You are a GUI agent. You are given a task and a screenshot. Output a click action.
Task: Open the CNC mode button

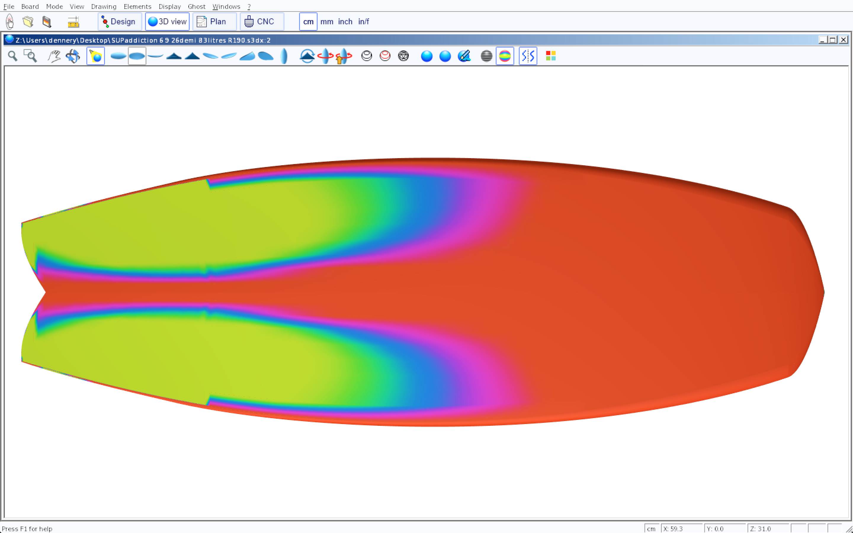click(262, 22)
